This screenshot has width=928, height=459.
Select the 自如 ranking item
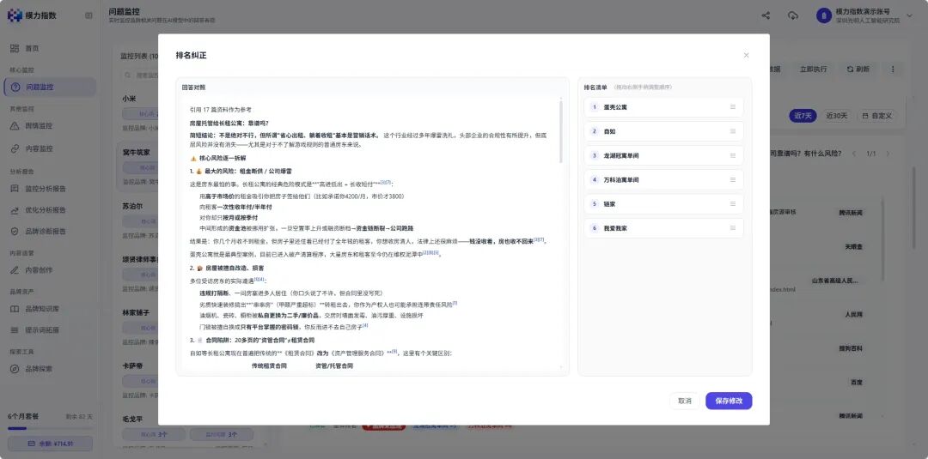point(663,132)
